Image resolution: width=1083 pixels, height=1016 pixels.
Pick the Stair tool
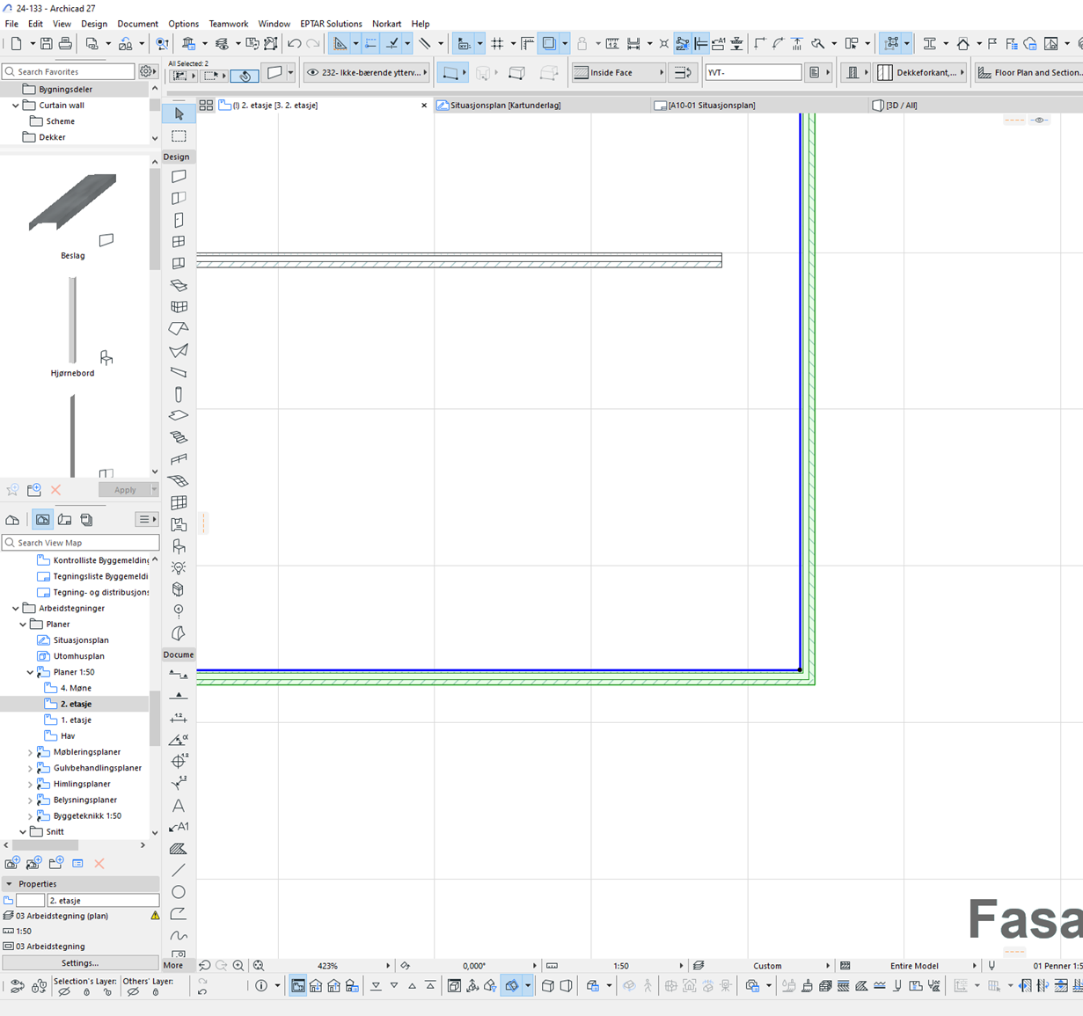pos(179,437)
